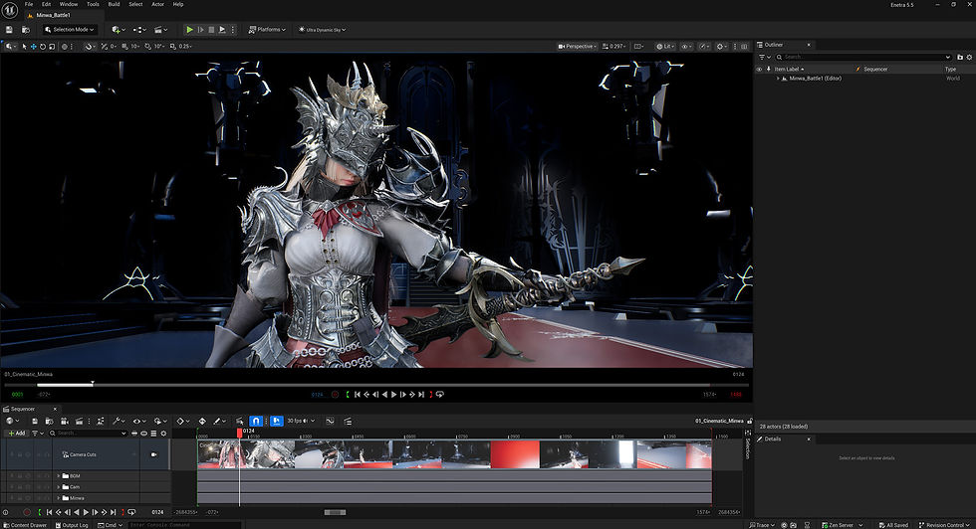Screen dimensions: 976x529
Task: Choose the select objects arrow tool in viewport
Action: click(x=24, y=46)
